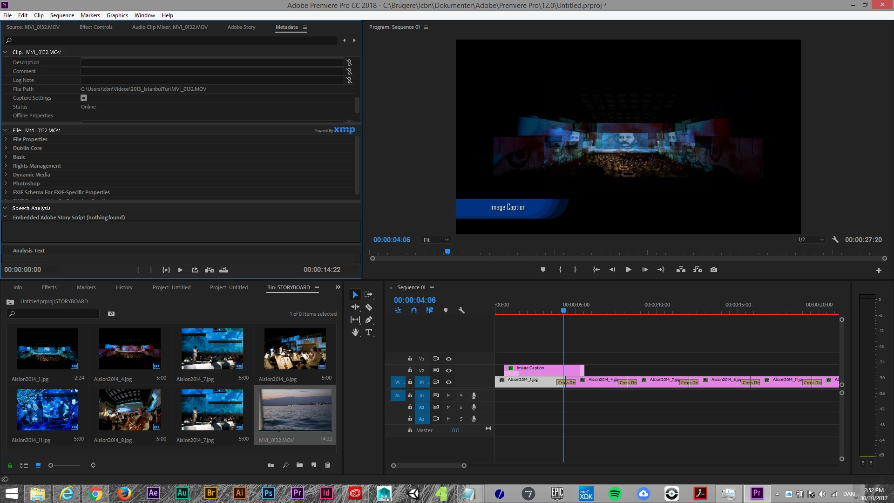Adjust the thumbnail size slider in the bin
The height and width of the screenshot is (503, 894).
pyautogui.click(x=51, y=465)
